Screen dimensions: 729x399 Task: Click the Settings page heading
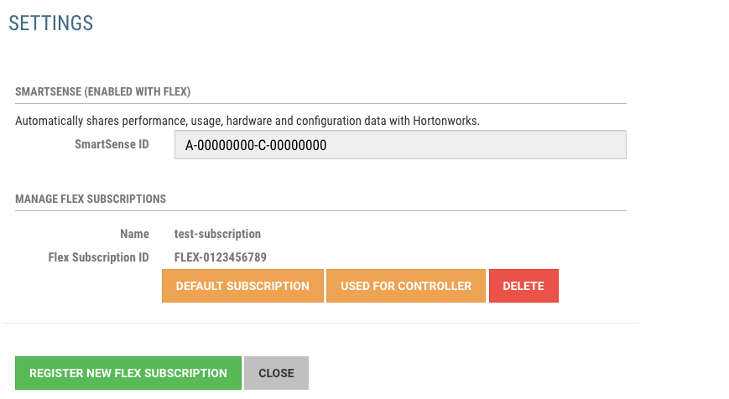(x=51, y=23)
